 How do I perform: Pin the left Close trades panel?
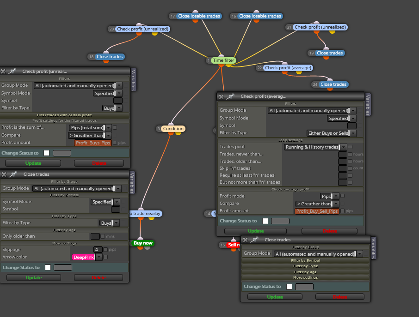click(13, 174)
